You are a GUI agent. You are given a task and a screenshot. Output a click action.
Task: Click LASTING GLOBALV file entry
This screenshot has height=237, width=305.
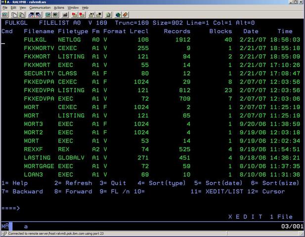(152, 158)
